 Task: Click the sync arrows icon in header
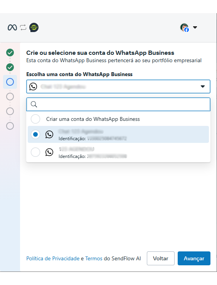tap(23, 27)
